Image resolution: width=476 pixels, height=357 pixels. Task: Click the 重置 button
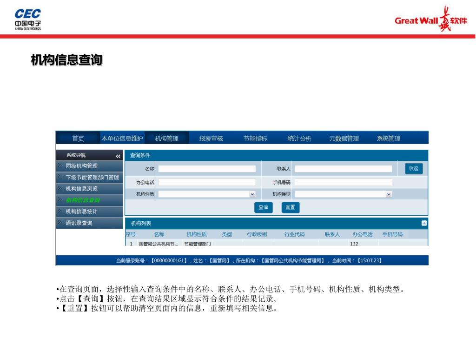(x=290, y=207)
